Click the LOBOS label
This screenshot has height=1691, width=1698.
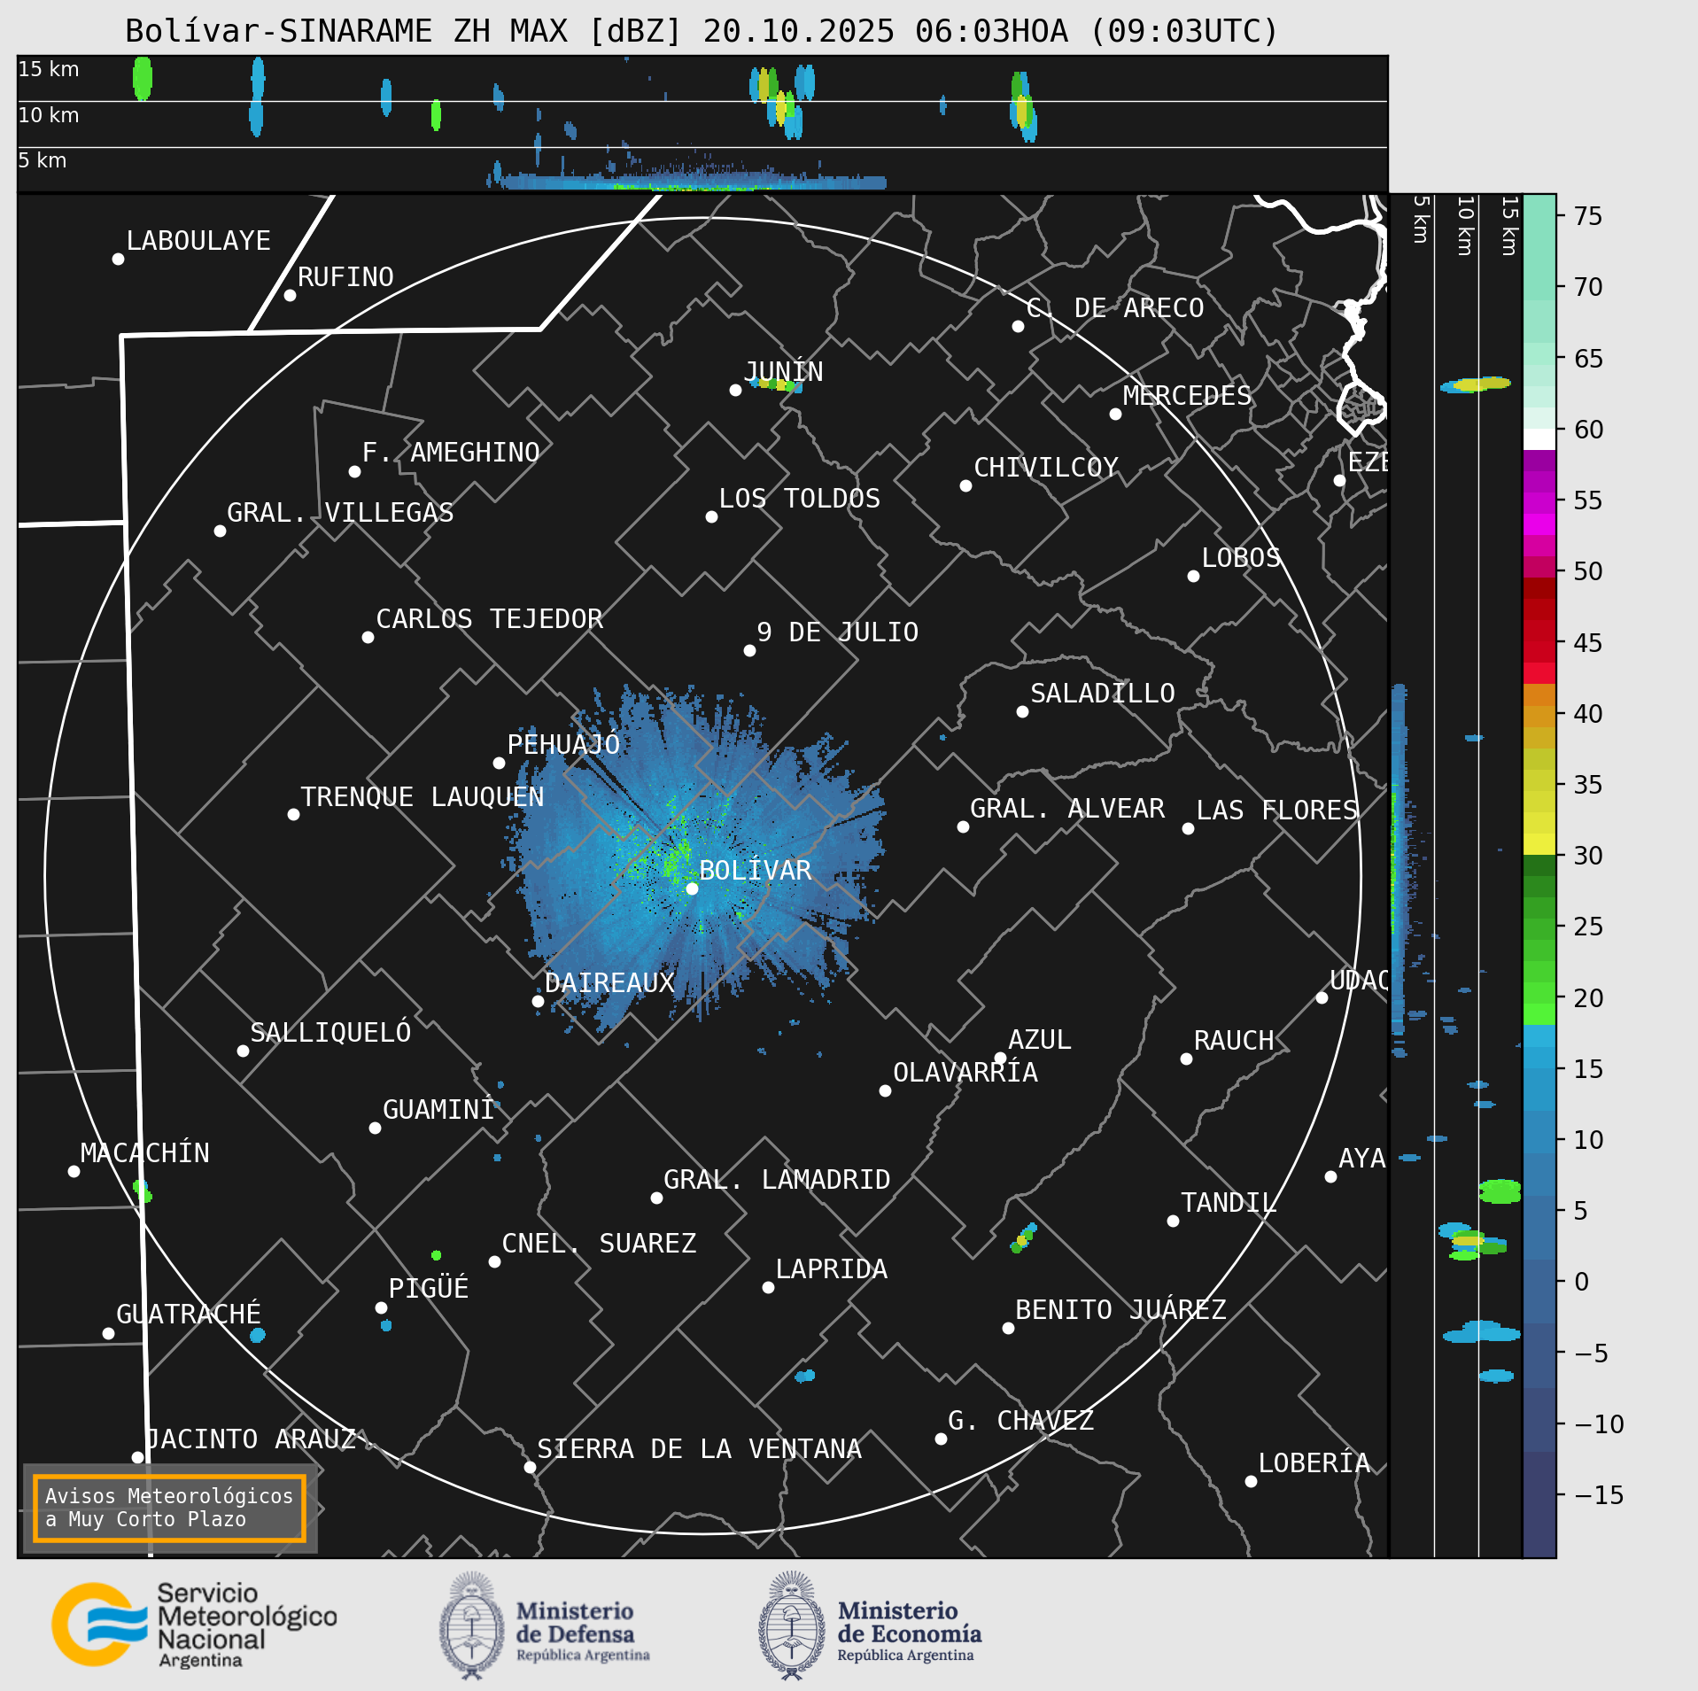[x=1241, y=557]
